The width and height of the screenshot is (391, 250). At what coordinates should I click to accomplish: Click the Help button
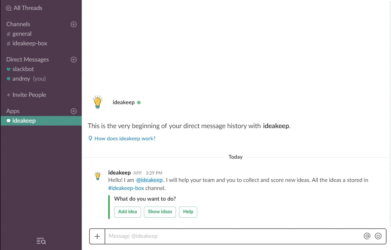tap(188, 212)
